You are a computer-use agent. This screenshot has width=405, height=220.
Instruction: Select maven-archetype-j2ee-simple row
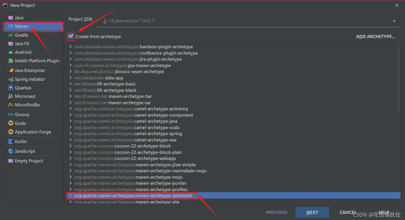tap(234, 165)
